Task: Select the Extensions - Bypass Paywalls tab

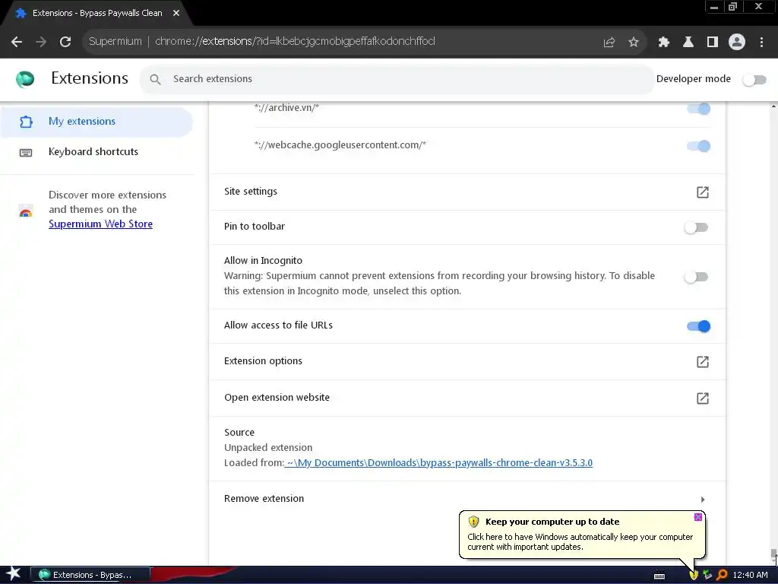Action: click(x=97, y=13)
